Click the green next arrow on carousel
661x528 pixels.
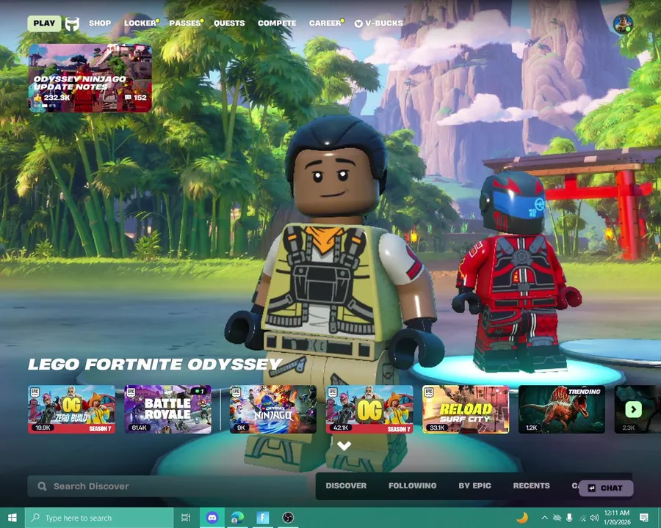coord(633,409)
